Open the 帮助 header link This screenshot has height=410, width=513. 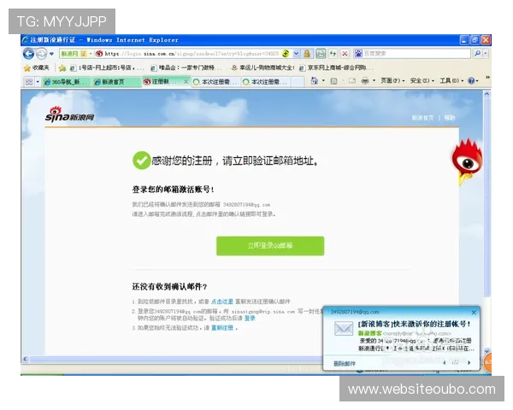450,118
